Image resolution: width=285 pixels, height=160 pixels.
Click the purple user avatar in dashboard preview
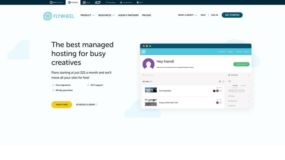148,64
